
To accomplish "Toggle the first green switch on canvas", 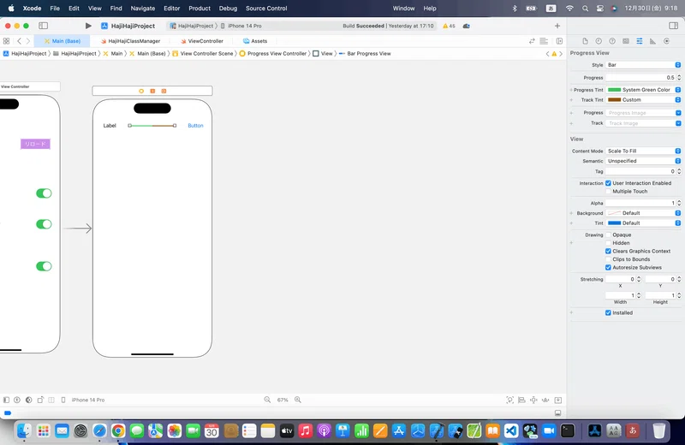I will coord(44,193).
